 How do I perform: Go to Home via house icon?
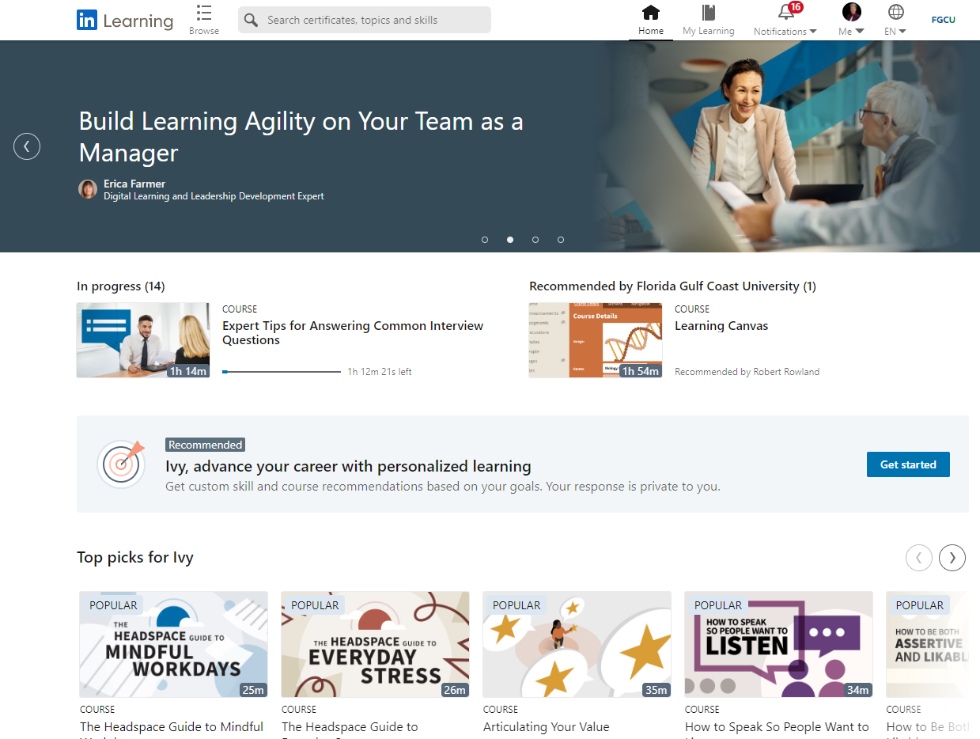click(x=650, y=13)
